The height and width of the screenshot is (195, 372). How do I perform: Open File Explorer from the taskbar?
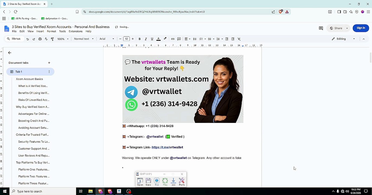click(91, 191)
